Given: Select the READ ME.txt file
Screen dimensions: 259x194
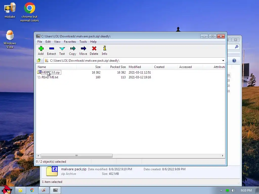Looking at the screenshot, I should point(50,77).
